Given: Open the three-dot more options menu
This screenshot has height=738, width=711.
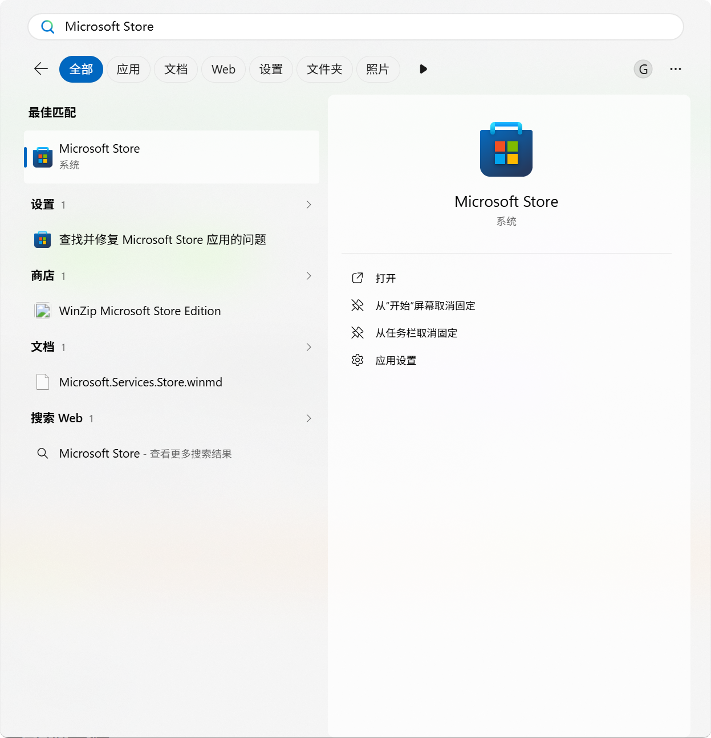Looking at the screenshot, I should [676, 69].
